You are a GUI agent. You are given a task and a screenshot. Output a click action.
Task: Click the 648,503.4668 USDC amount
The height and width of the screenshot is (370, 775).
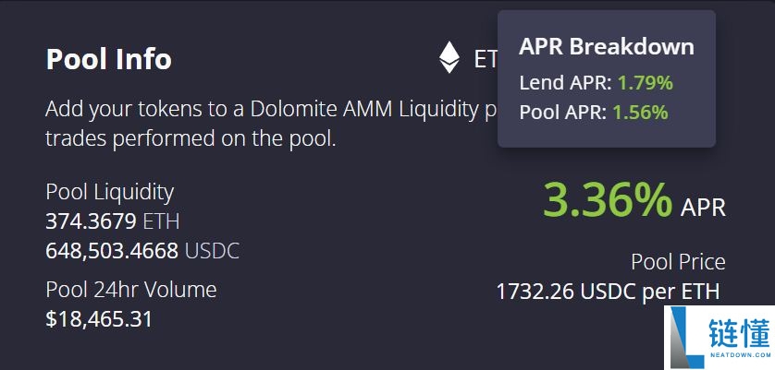click(141, 250)
